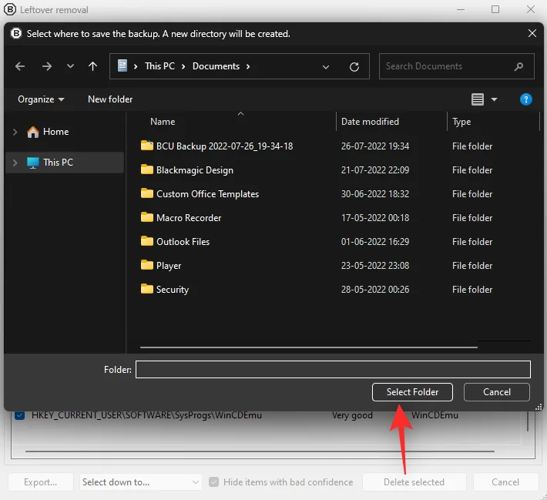The width and height of the screenshot is (547, 500).
Task: Click the search magnifier icon
Action: 518,66
